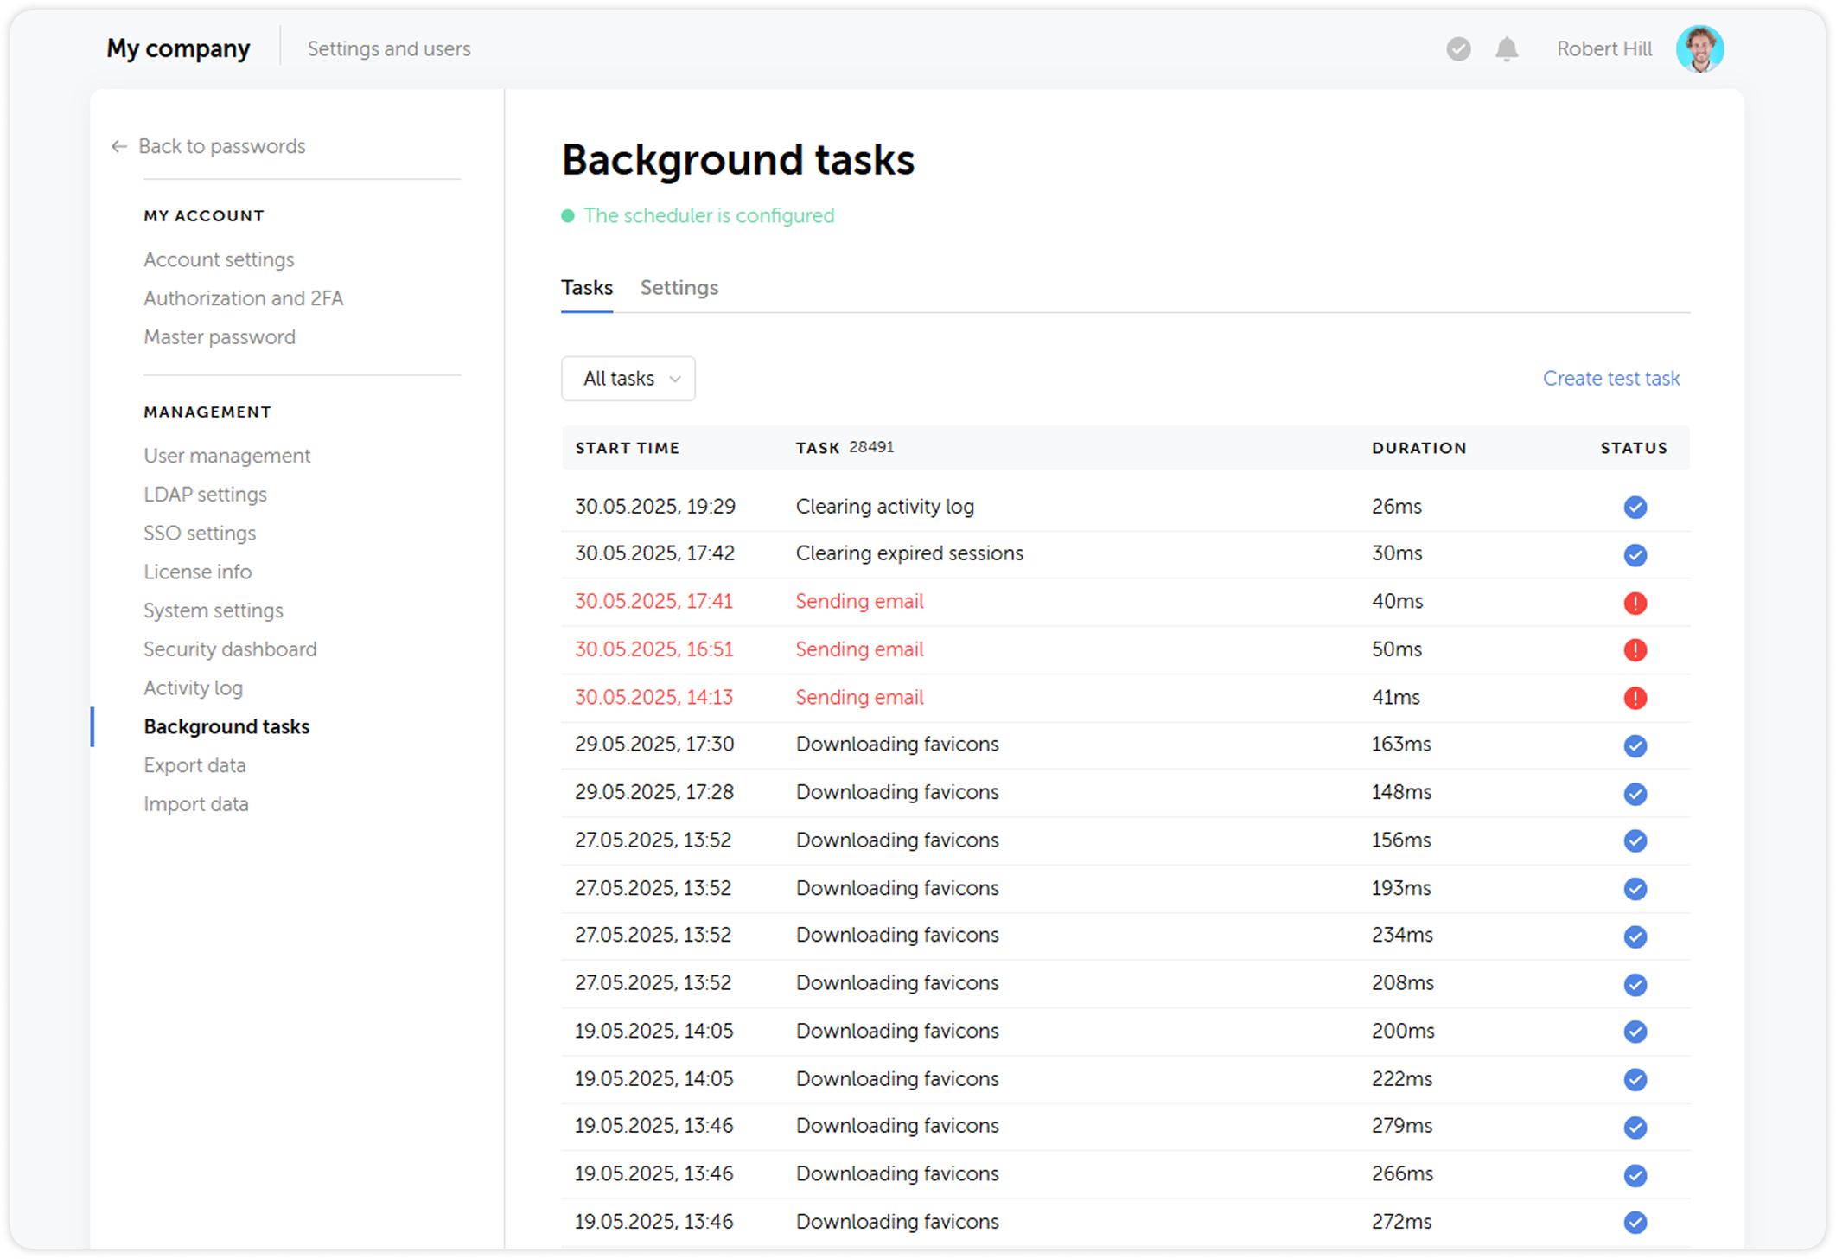Image resolution: width=1836 pixels, height=1259 pixels.
Task: Open System settings
Action: (214, 610)
